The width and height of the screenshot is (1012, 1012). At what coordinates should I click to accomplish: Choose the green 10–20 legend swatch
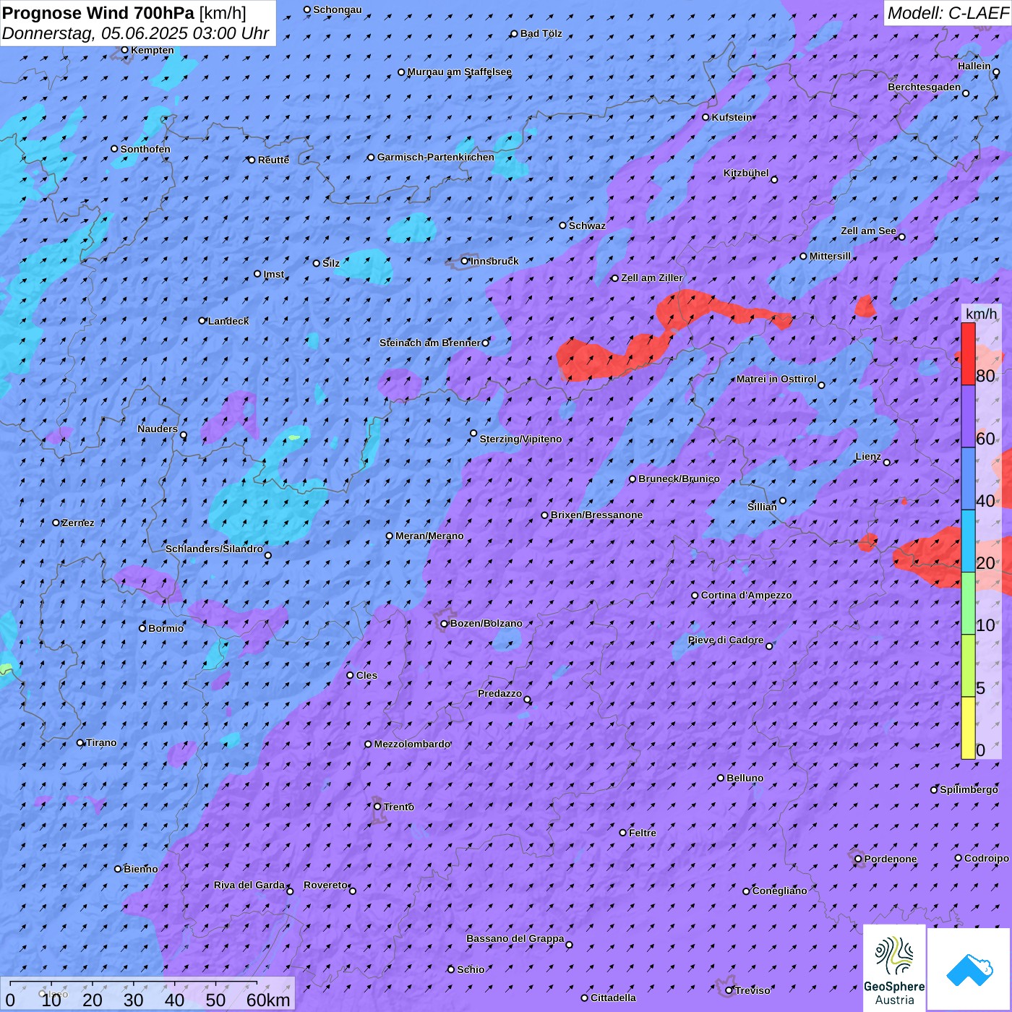point(968,604)
